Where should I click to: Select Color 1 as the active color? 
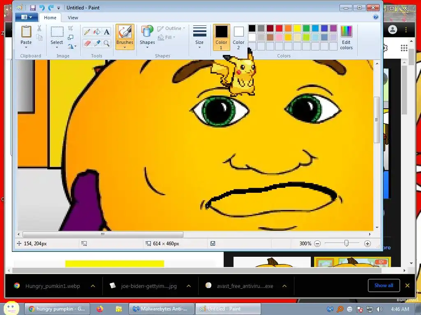point(221,37)
